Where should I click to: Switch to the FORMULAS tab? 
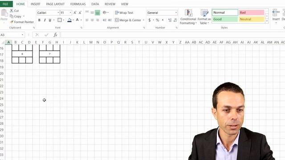[x=78, y=4]
